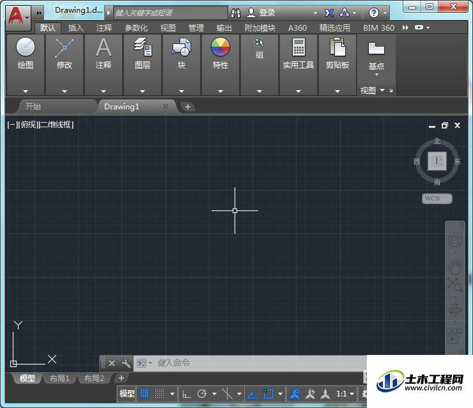Switch to the 输出 (Output) ribbon tab
473x408 pixels.
[224, 28]
